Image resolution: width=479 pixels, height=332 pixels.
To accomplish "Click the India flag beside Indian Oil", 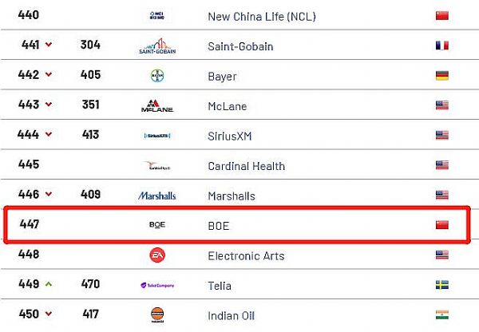I will point(441,315).
